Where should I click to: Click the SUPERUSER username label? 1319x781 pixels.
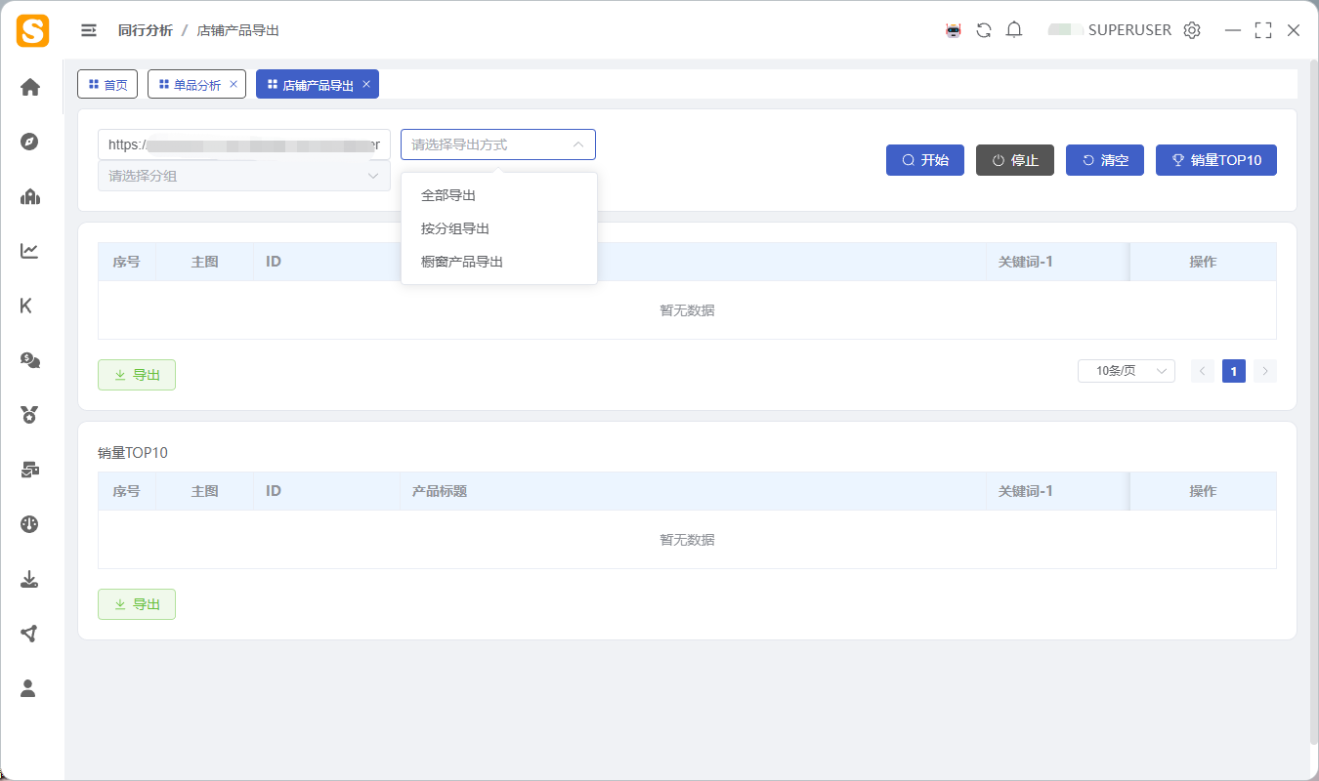click(1129, 30)
